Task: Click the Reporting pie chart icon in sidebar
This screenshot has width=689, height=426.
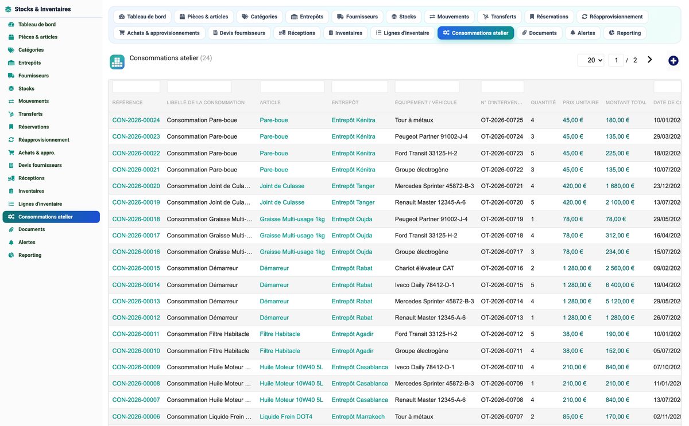Action: pos(11,255)
